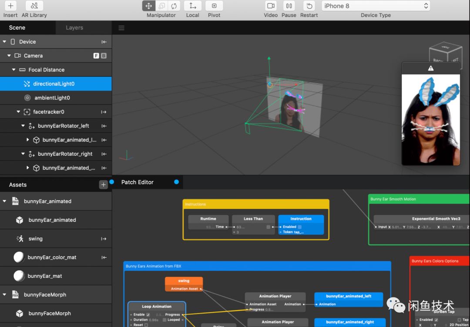The width and height of the screenshot is (470, 327).
Task: Toggle Enable checkbox in Loop Animation
Action: 148,314
